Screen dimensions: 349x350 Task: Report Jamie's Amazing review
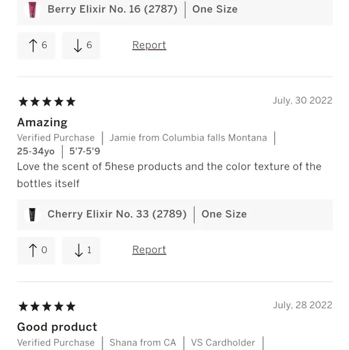click(149, 250)
